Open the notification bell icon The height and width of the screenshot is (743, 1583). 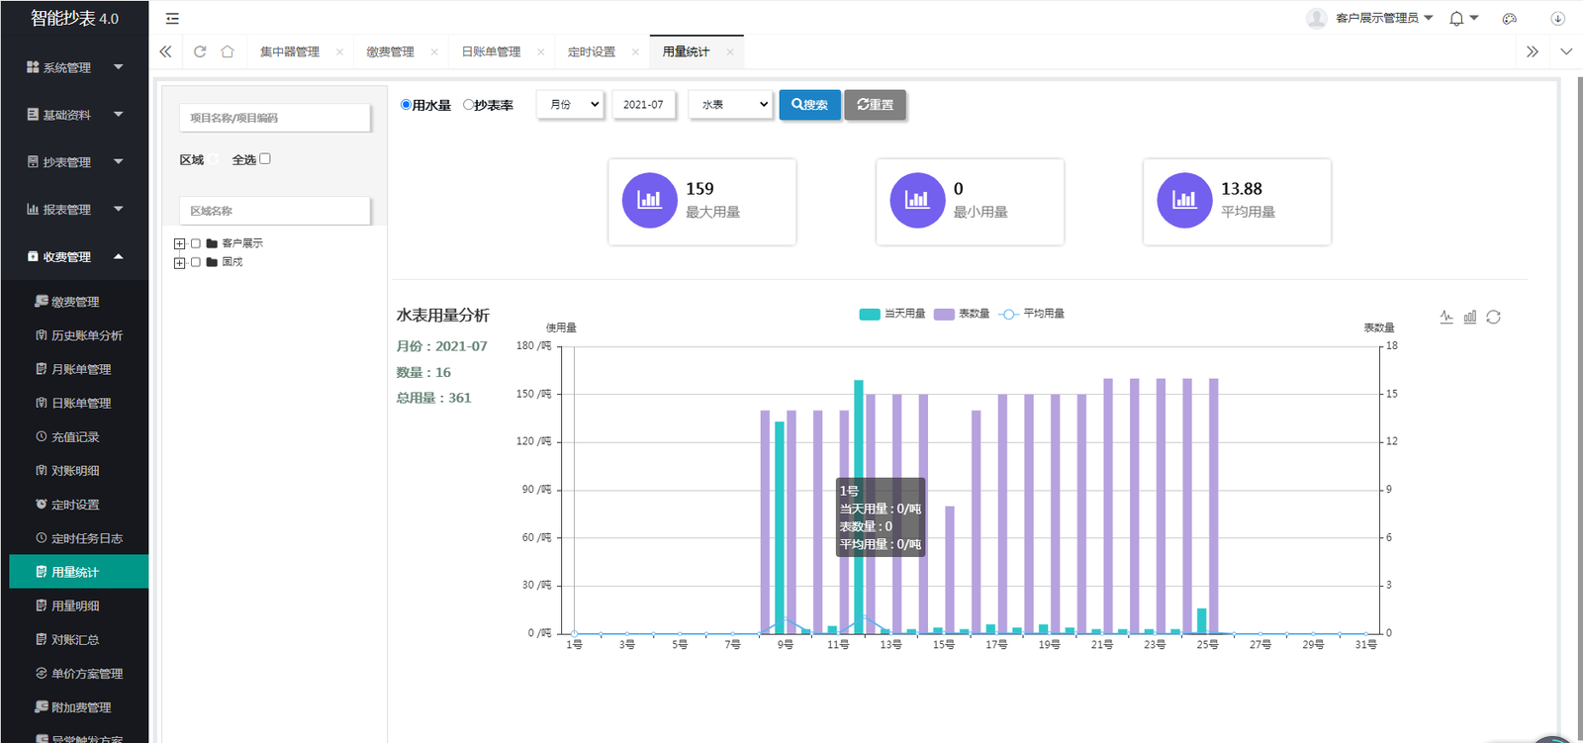click(x=1456, y=19)
